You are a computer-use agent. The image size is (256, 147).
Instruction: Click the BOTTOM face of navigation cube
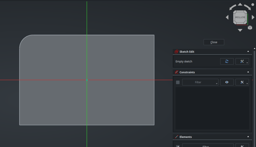click(240, 17)
